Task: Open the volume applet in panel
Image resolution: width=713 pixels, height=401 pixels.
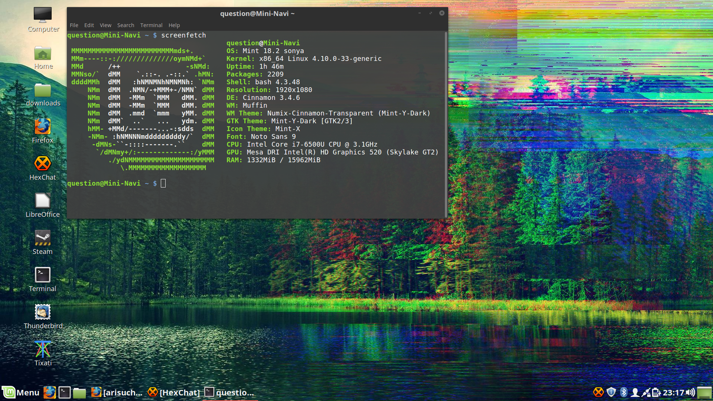Action: coord(690,392)
